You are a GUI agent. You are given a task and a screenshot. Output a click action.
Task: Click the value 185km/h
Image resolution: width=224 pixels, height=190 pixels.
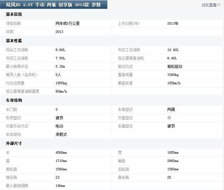coord(174,83)
